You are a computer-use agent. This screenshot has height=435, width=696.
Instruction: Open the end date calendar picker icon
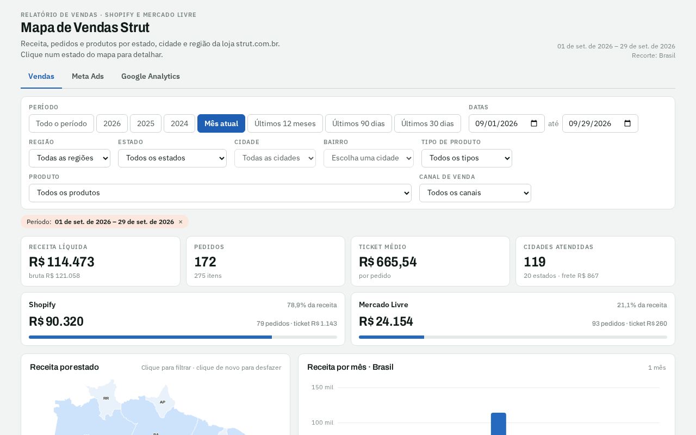pos(627,123)
